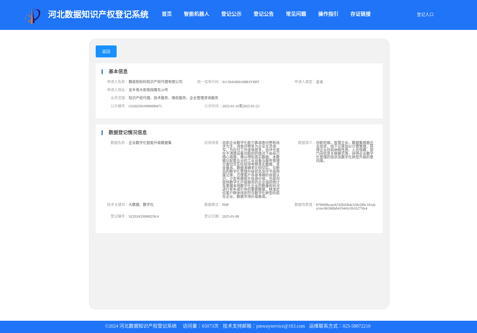Select applicant type value 企业
Screen dimensions: 477x333
coord(320,82)
